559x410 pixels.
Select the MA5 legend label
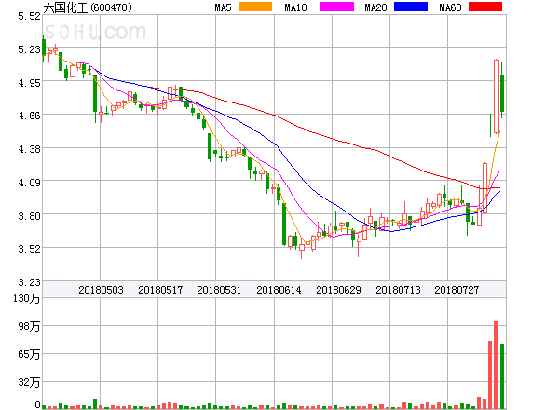(x=223, y=7)
